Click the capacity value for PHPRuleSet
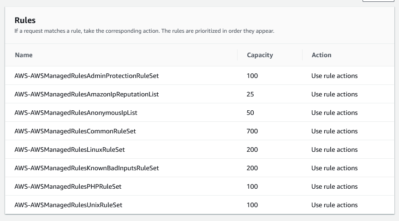The image size is (399, 221). [x=252, y=186]
